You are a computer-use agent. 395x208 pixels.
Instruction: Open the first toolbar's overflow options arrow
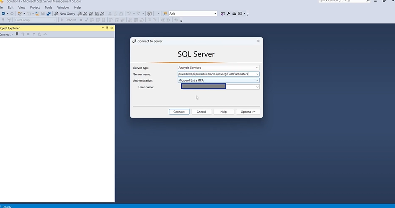(248, 14)
